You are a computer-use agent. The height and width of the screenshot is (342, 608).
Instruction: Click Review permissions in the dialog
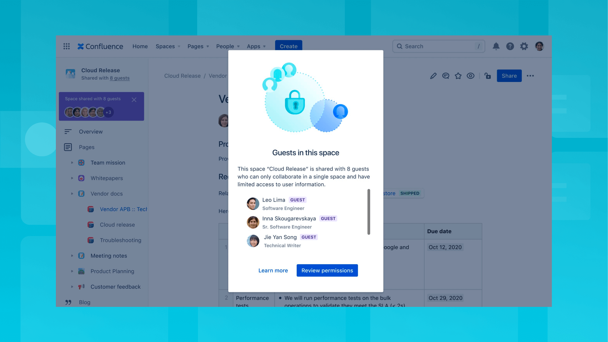327,270
